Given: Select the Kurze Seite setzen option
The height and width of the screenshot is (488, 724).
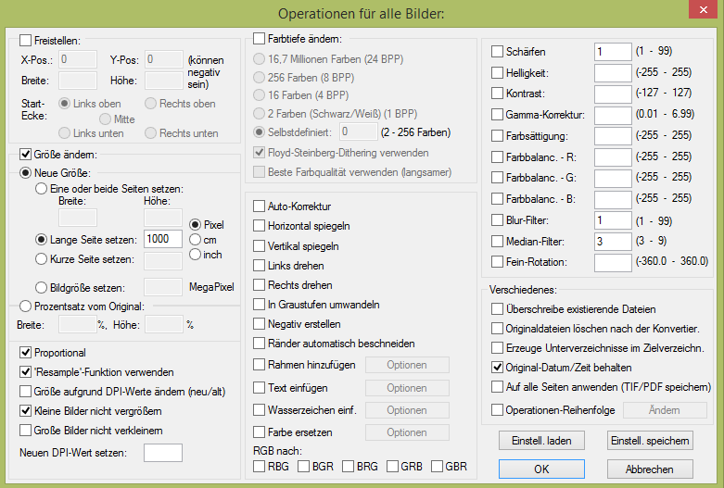Looking at the screenshot, I should [42, 258].
